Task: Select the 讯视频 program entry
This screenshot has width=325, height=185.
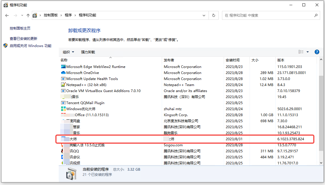Action: coord(75,163)
